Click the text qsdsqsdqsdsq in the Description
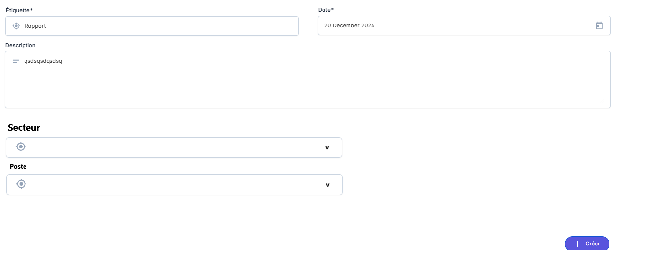This screenshot has height=268, width=672. tap(43, 61)
